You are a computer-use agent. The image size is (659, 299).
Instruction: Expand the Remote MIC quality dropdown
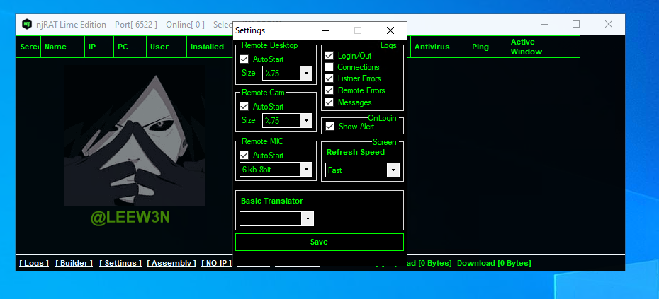click(x=305, y=170)
